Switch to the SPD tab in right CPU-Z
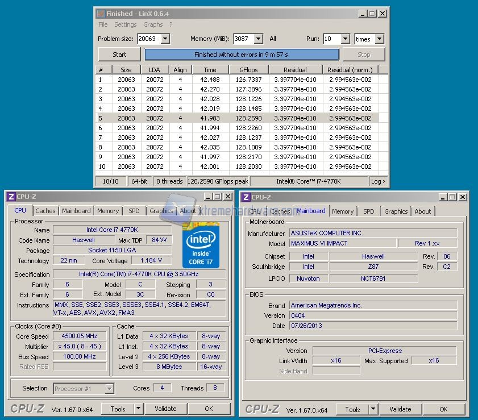This screenshot has height=420, width=478. point(369,211)
